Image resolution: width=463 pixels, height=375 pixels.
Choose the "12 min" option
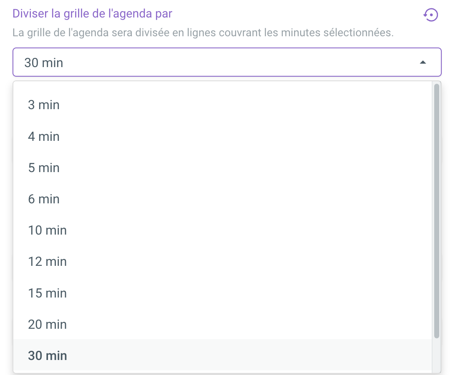coord(47,261)
